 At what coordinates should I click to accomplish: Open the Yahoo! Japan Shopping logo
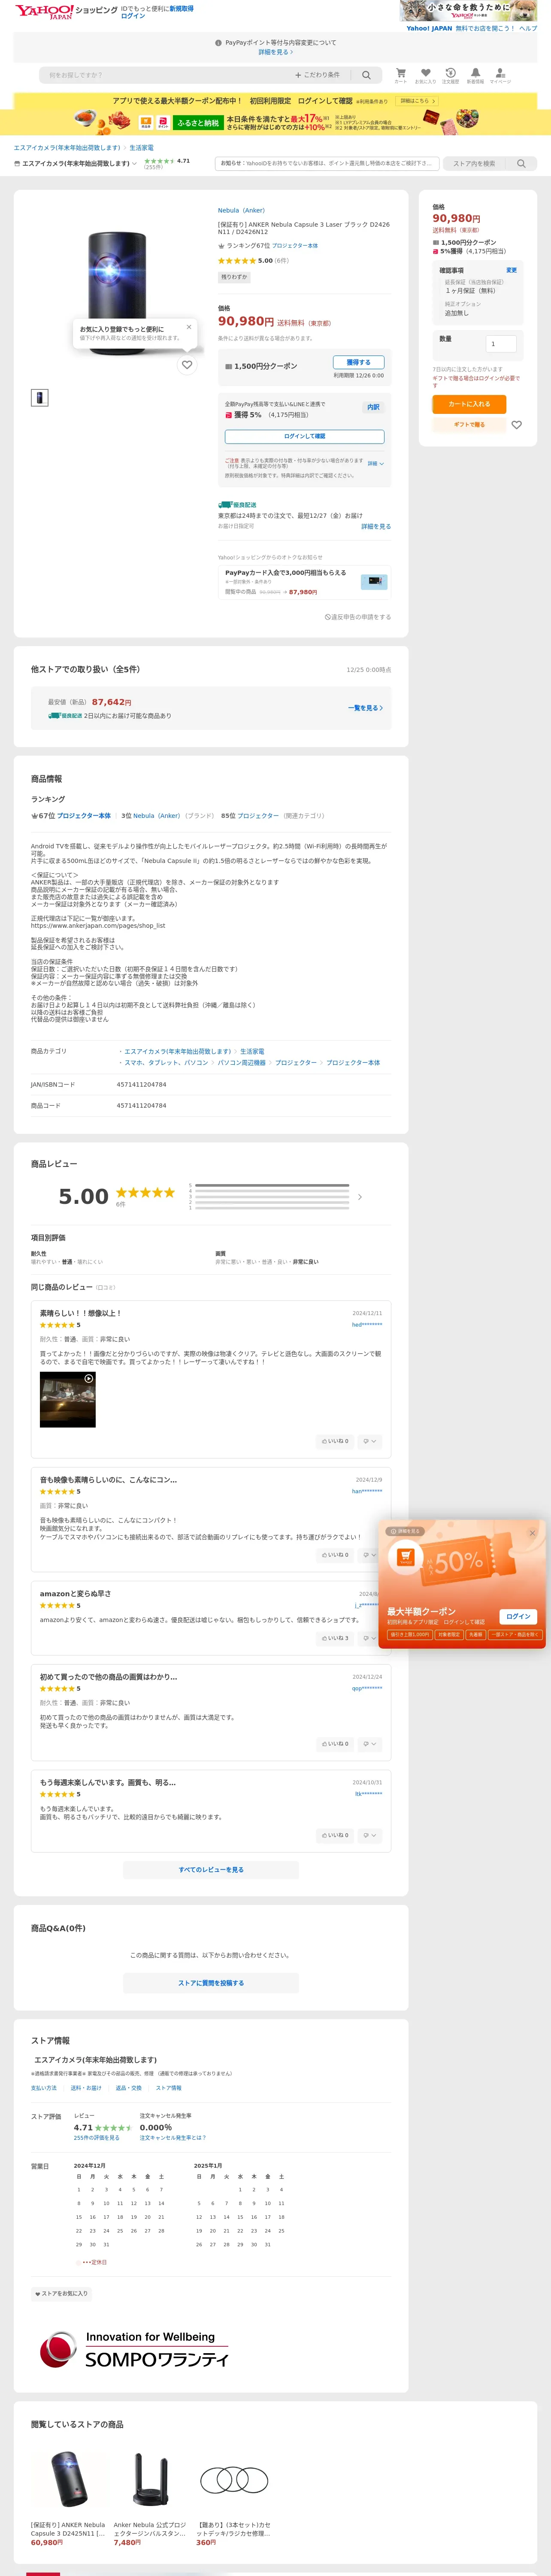[66, 12]
